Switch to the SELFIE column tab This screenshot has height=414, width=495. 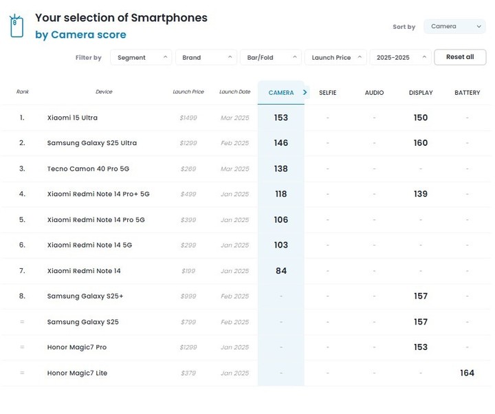pos(328,93)
